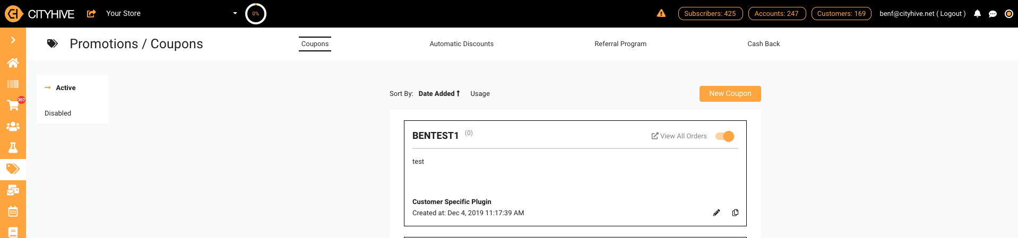Expand the Your Store dropdown
The image size is (1018, 238).
(235, 13)
